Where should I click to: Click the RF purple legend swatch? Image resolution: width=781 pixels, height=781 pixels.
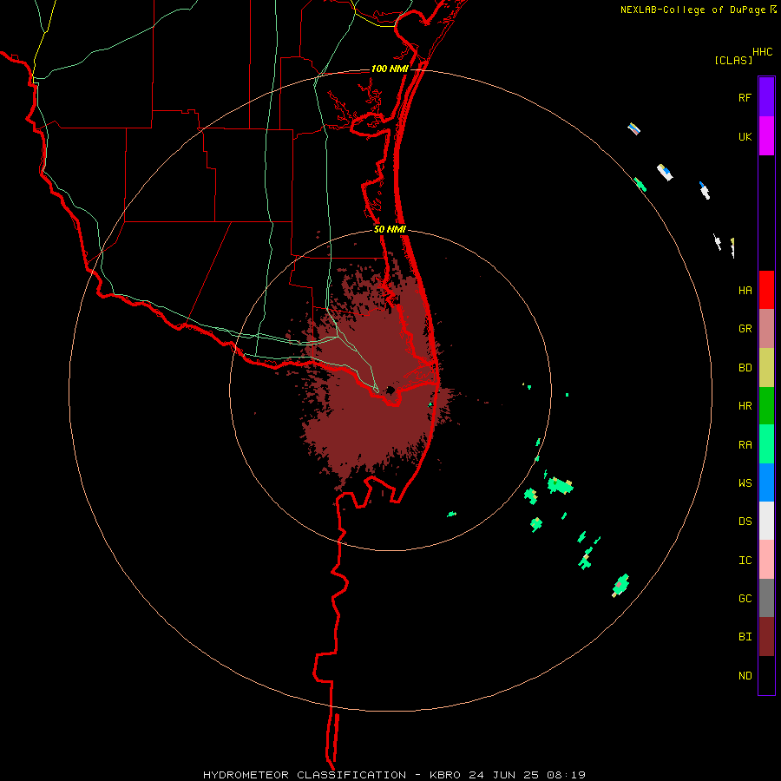point(766,97)
